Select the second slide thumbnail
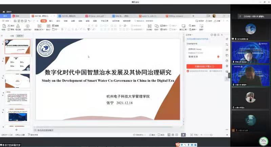Screen dimensions: 271x147 click(x=17, y=63)
